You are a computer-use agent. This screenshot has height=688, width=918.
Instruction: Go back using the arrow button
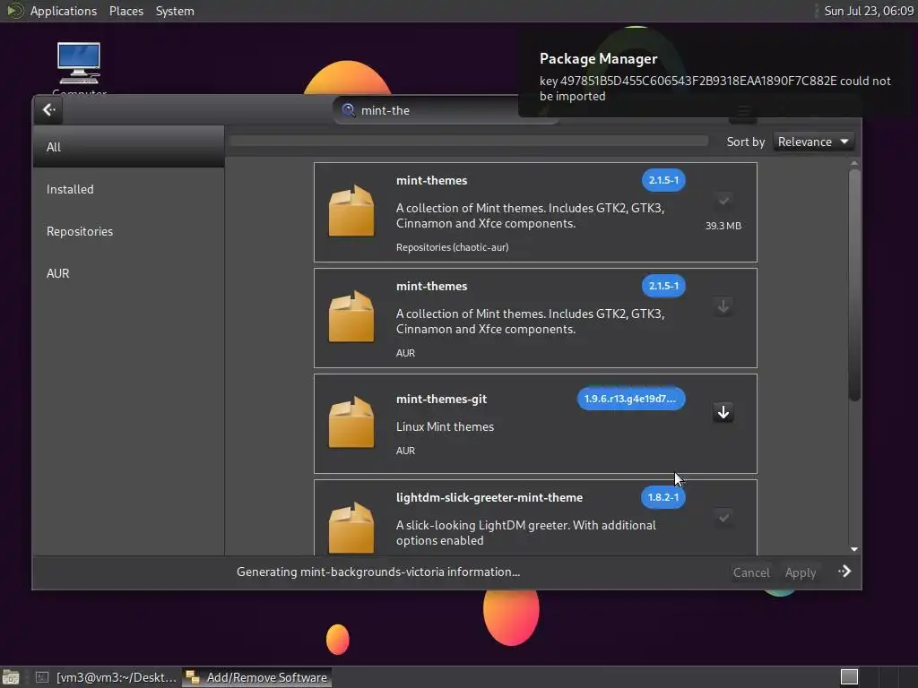tap(48, 109)
